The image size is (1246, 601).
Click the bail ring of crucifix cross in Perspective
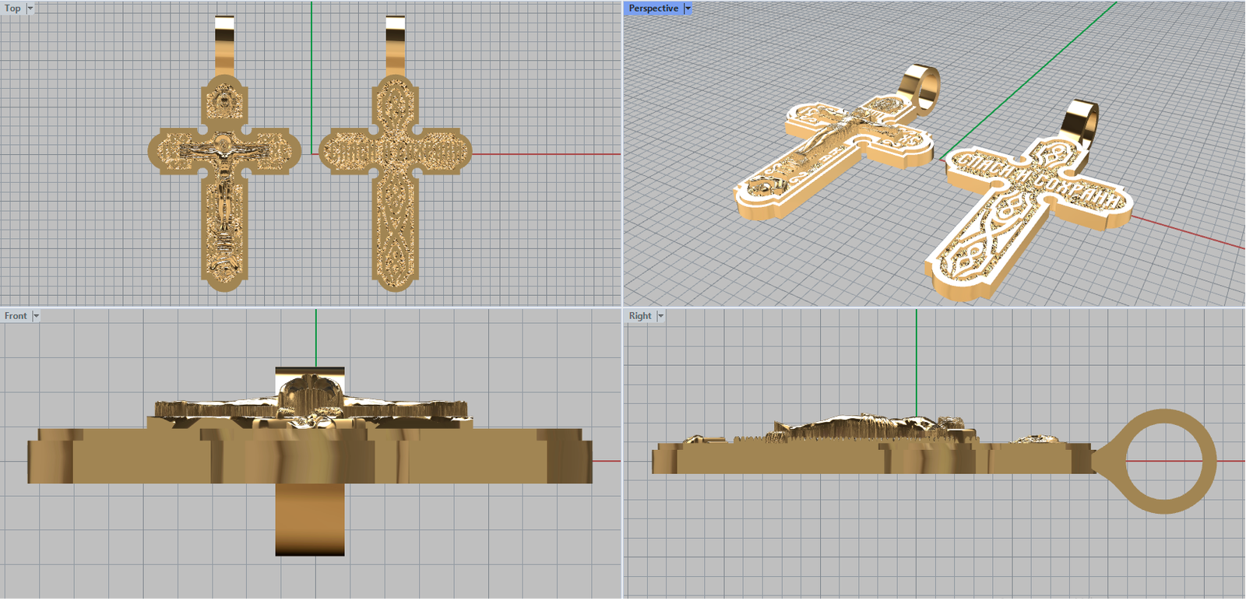923,87
